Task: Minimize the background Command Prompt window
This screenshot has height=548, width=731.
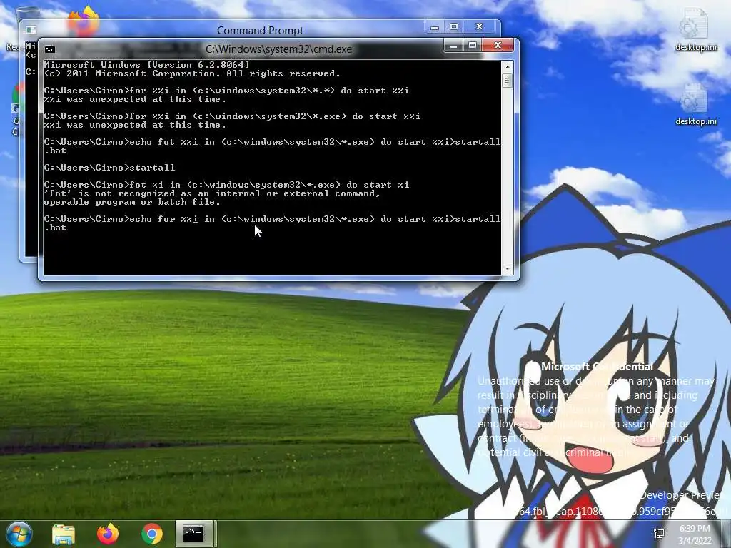Action: click(435, 27)
